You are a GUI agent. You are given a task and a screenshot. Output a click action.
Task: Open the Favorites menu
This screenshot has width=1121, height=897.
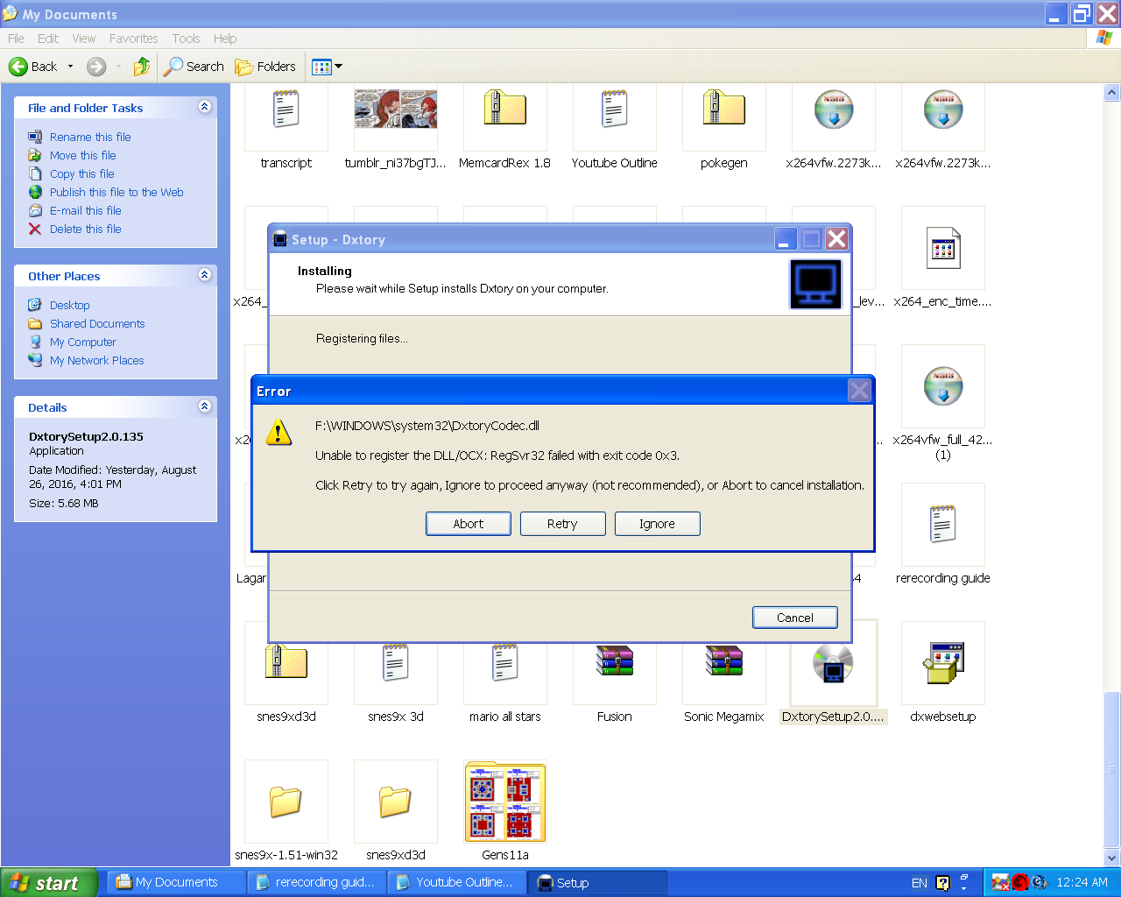pyautogui.click(x=134, y=39)
